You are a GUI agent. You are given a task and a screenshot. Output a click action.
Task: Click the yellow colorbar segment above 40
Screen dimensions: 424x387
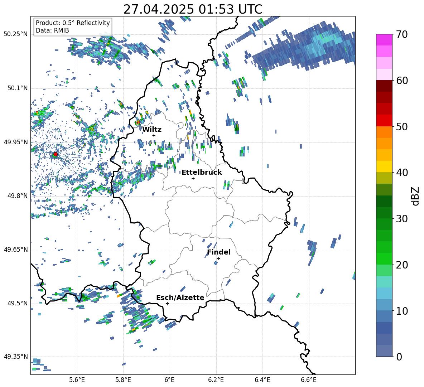point(384,166)
